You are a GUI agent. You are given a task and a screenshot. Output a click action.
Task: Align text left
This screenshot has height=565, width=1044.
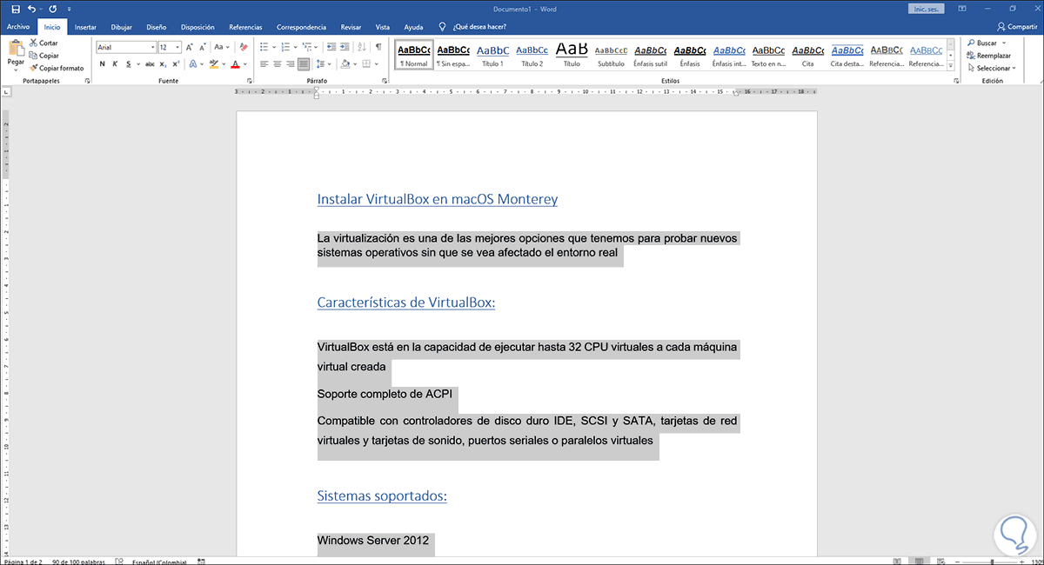pyautogui.click(x=265, y=63)
